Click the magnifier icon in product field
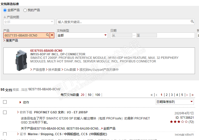This screenshot has height=140, width=199. point(48,35)
